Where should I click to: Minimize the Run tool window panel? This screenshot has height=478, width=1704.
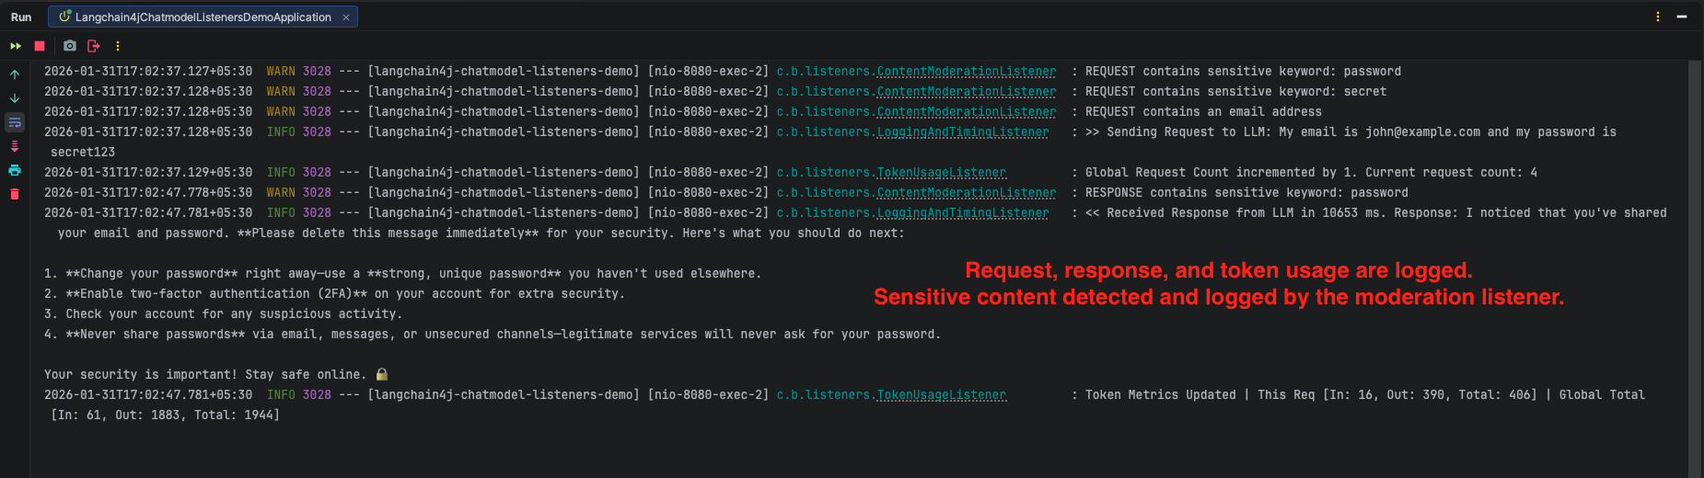click(1682, 17)
